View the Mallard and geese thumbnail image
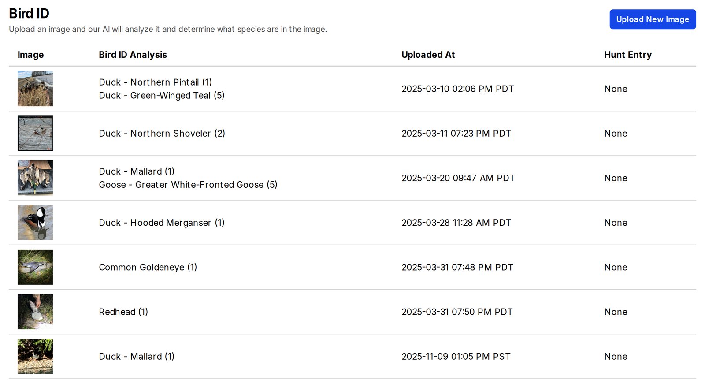The width and height of the screenshot is (705, 380). [35, 178]
